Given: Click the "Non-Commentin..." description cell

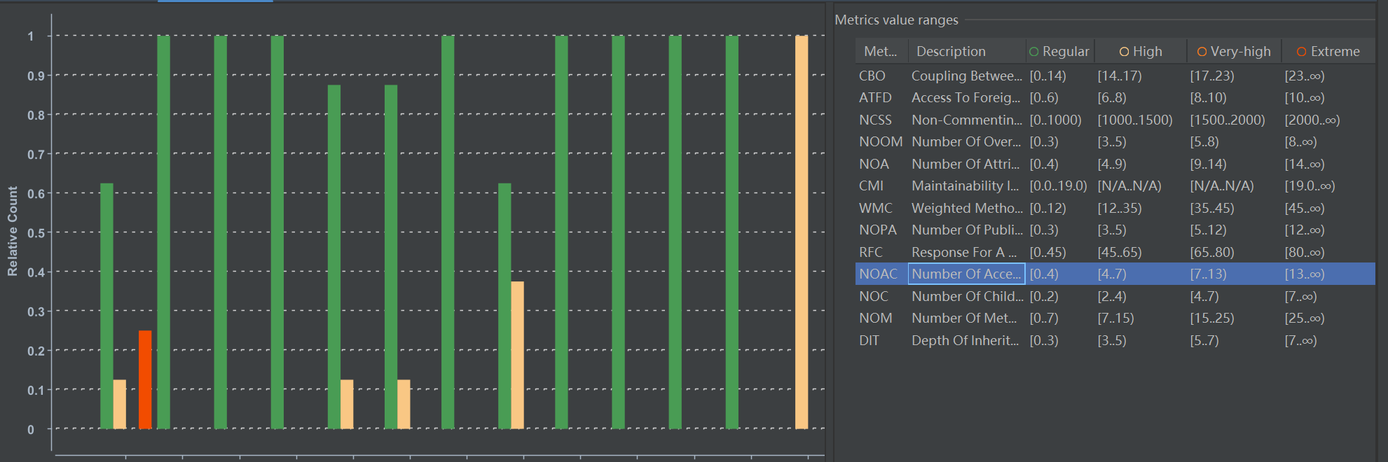Looking at the screenshot, I should [966, 120].
